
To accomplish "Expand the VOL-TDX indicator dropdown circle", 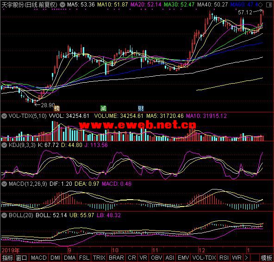I will coord(4,116).
